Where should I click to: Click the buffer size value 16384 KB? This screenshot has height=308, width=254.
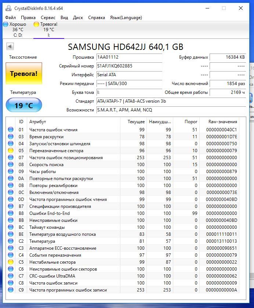click(x=228, y=57)
